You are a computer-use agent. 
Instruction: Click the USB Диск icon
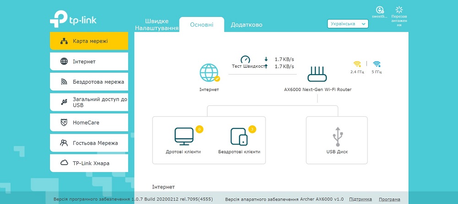338,137
